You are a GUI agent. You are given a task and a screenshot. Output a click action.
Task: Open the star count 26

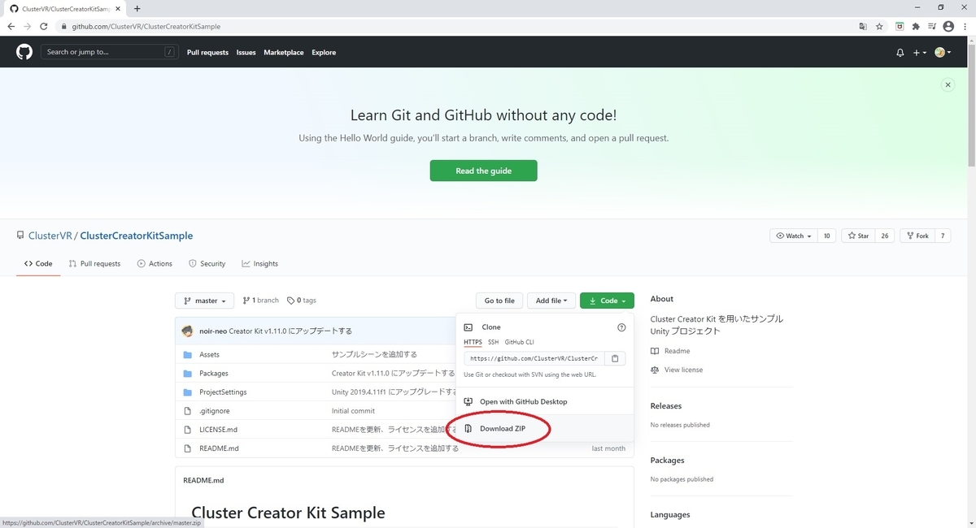[885, 236]
